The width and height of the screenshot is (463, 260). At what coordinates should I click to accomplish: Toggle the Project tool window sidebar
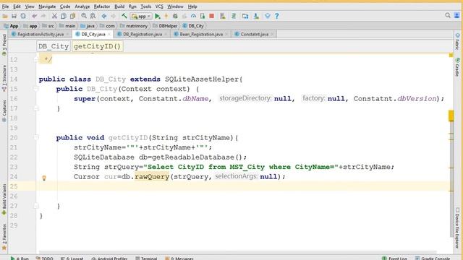tap(4, 45)
